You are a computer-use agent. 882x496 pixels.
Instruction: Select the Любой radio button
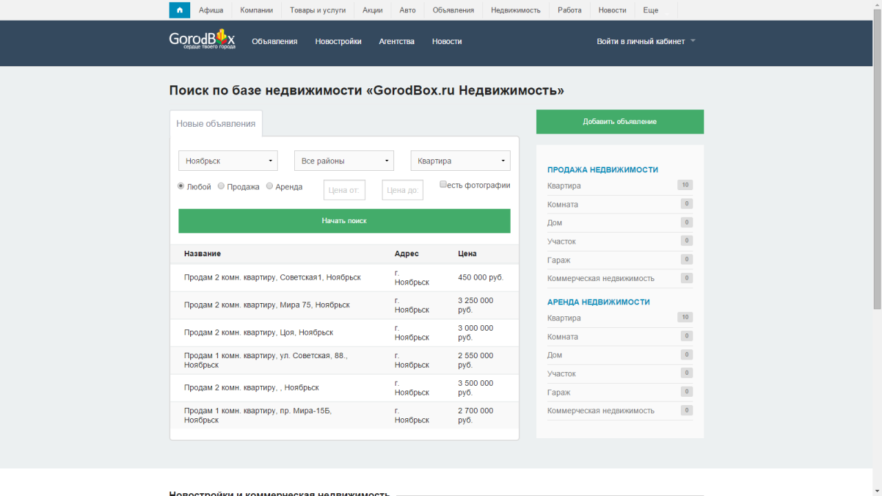tap(181, 186)
